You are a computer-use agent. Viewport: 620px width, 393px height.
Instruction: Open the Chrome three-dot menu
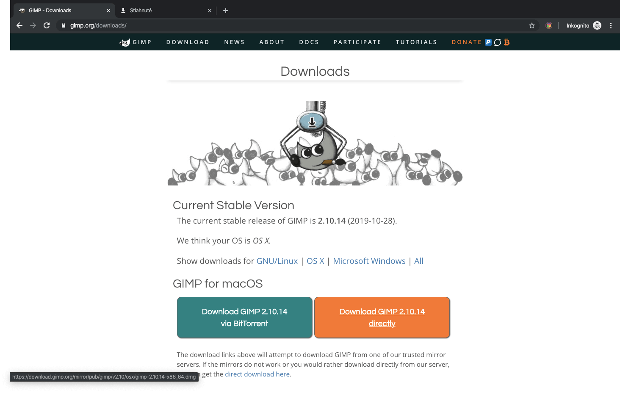(x=611, y=25)
